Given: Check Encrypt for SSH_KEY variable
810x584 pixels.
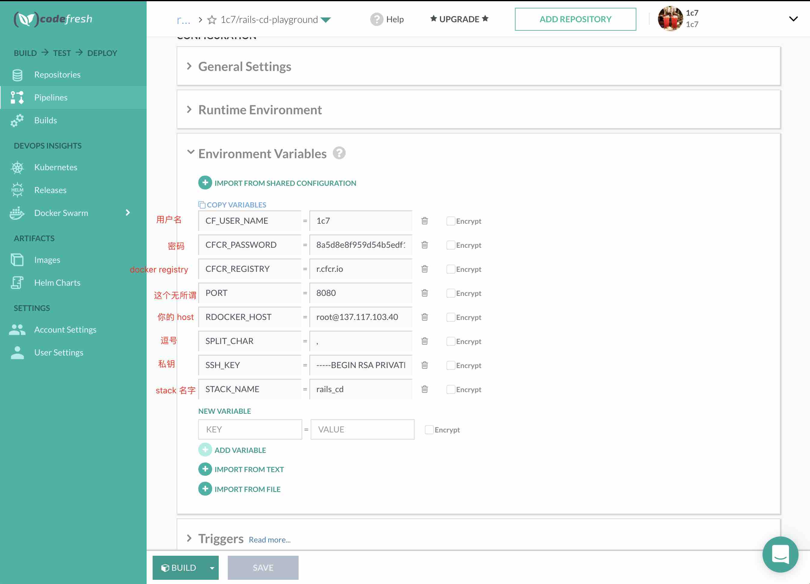Looking at the screenshot, I should tap(451, 365).
